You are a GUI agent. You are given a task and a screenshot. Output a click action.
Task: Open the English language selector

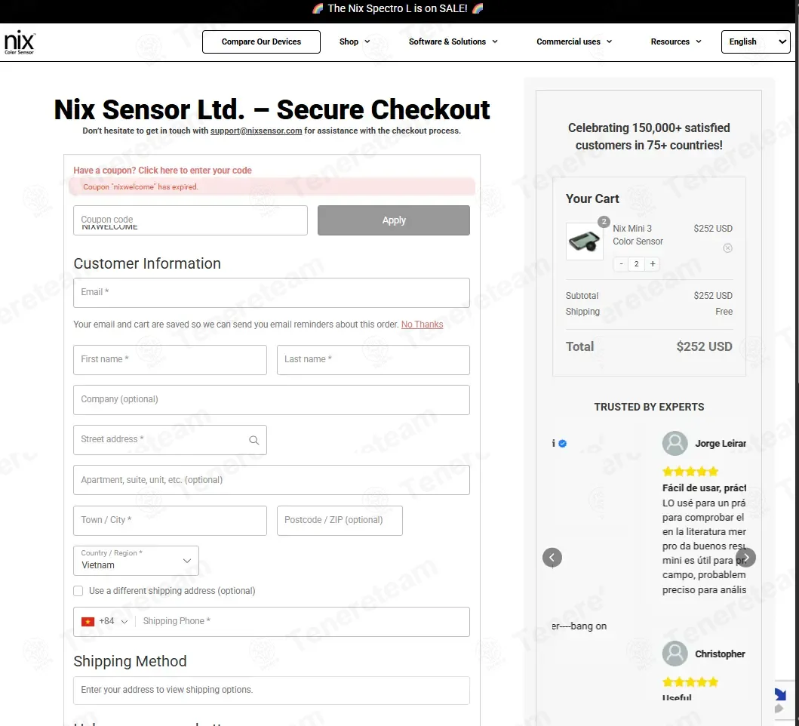(756, 42)
